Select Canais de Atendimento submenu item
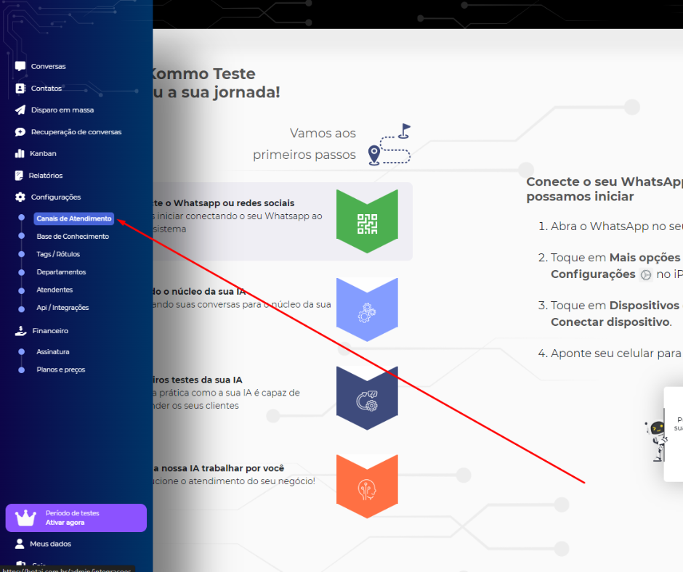The height and width of the screenshot is (572, 683). tap(74, 218)
